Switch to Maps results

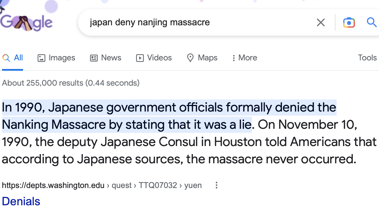click(202, 58)
